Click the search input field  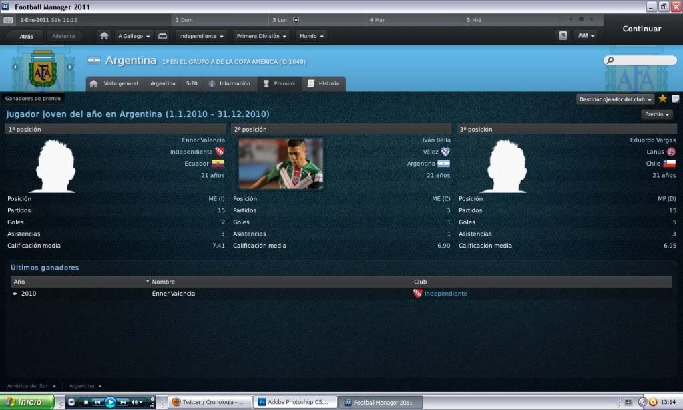640,60
